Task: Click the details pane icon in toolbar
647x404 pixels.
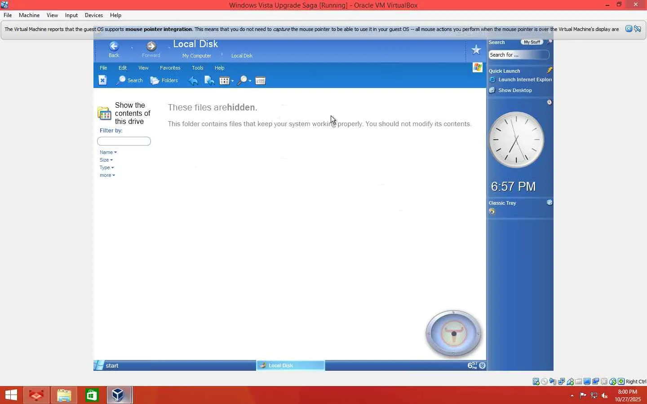Action: click(261, 81)
